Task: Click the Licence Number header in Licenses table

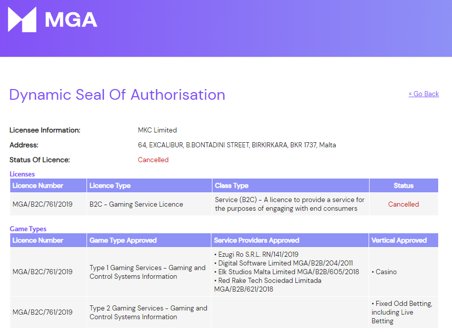Action: (x=38, y=185)
